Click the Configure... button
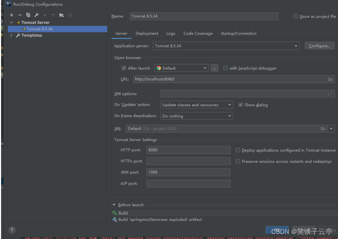The height and width of the screenshot is (239, 338). (x=319, y=46)
